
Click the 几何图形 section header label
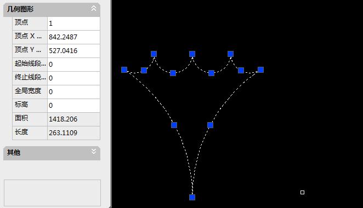point(20,9)
